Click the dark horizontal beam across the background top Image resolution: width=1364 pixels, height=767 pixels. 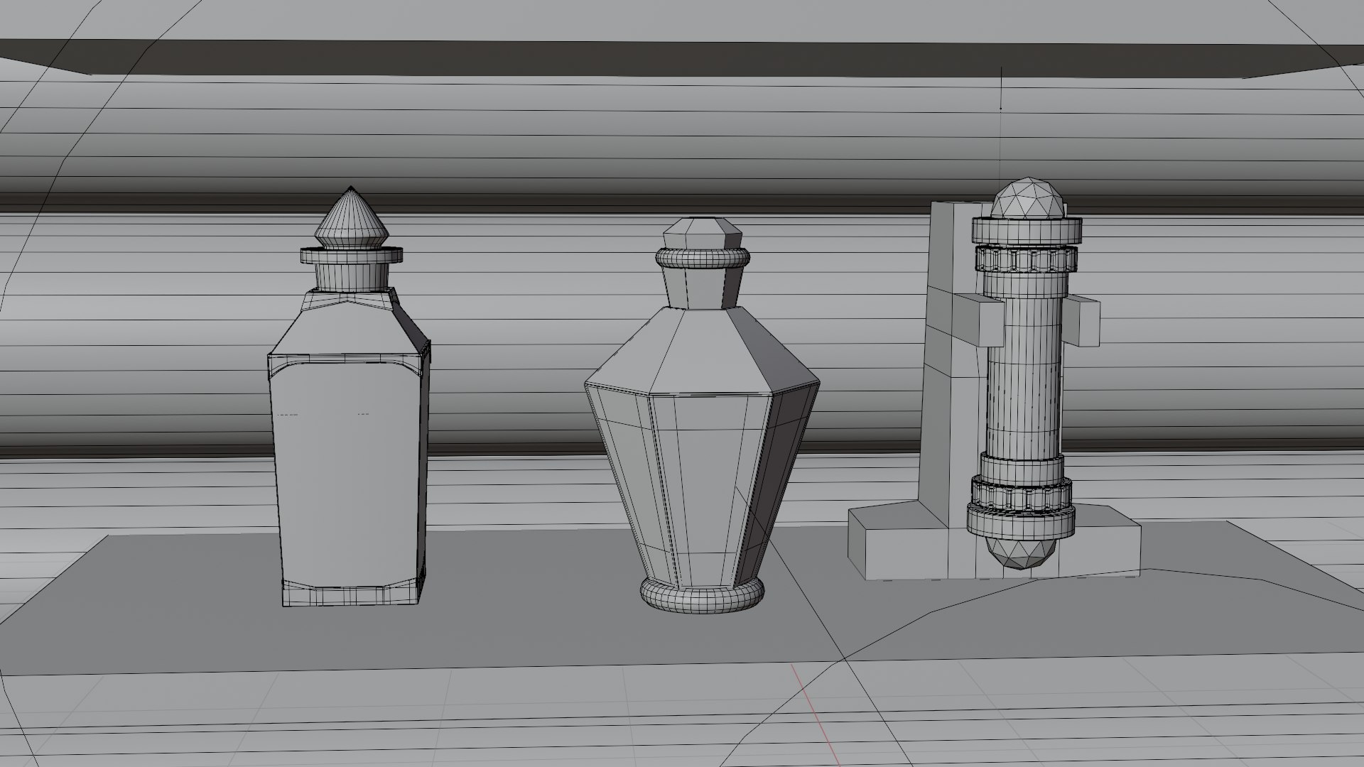[682, 58]
